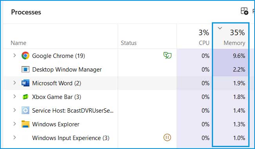Click Desktop Window Manager's 2.2% memory value
This screenshot has height=149, width=255.
point(239,69)
